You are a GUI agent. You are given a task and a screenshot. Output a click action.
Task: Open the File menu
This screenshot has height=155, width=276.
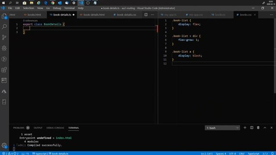[x=10, y=8]
